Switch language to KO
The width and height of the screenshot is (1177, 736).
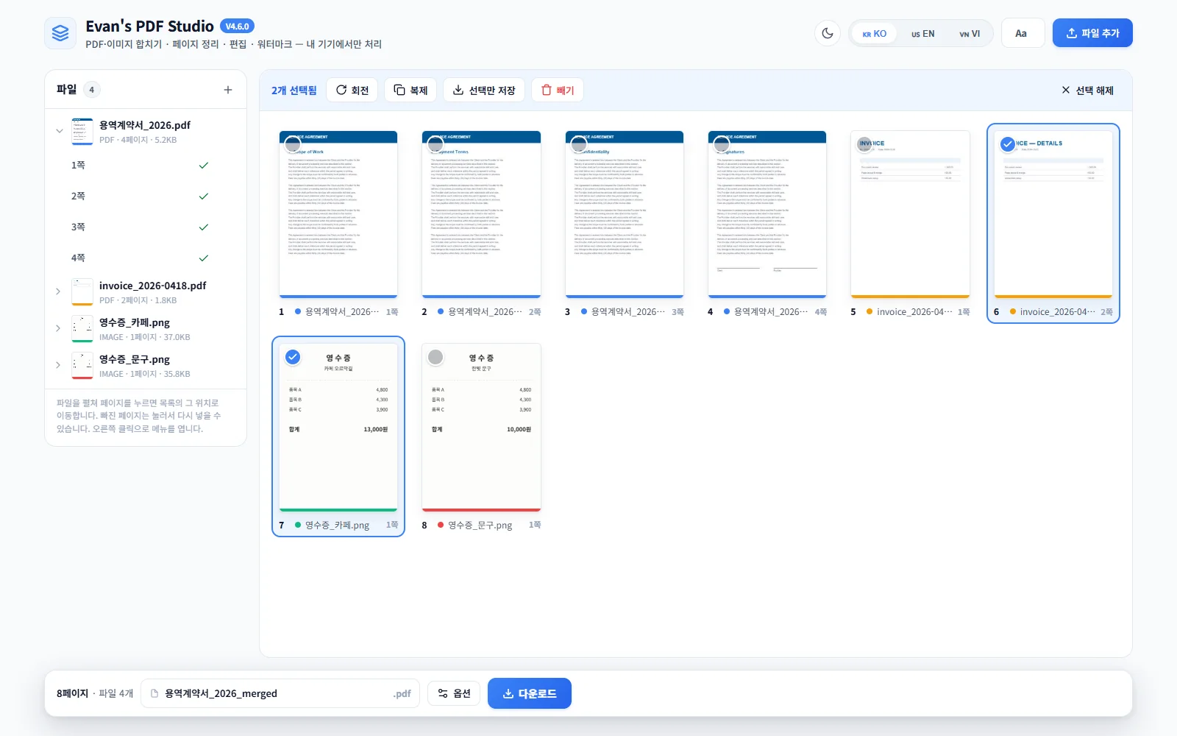[875, 34]
